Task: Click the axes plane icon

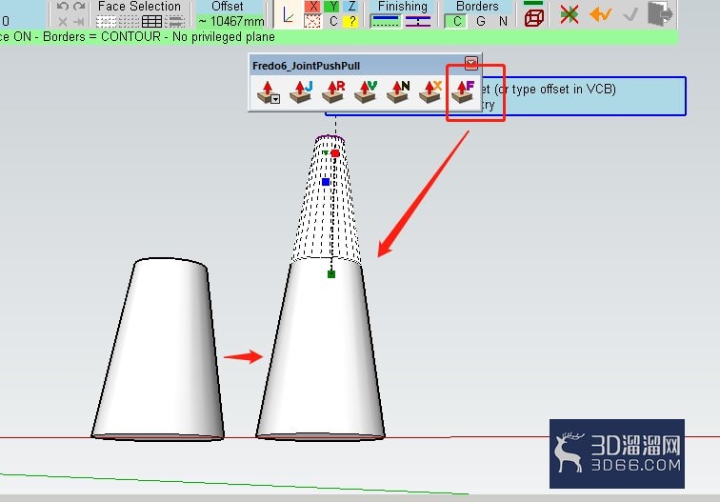Action: (289, 14)
